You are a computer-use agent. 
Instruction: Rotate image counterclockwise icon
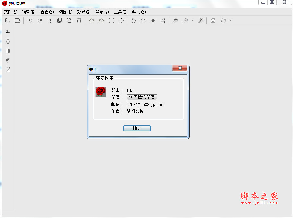coord(133,21)
